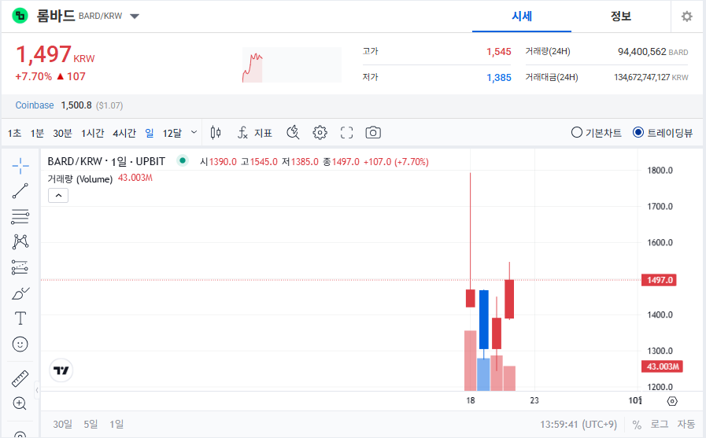Open the emoji icons tool
This screenshot has height=438, width=706.
pos(20,344)
